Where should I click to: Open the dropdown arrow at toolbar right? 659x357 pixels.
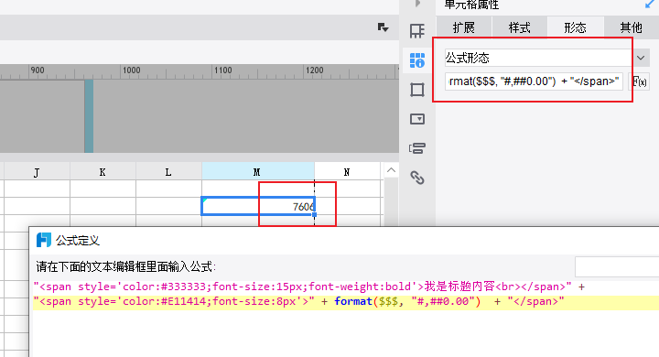point(383,27)
